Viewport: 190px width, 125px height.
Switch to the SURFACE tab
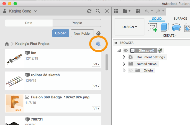180,19
